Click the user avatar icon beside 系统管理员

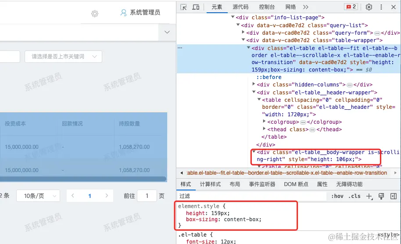click(x=124, y=13)
